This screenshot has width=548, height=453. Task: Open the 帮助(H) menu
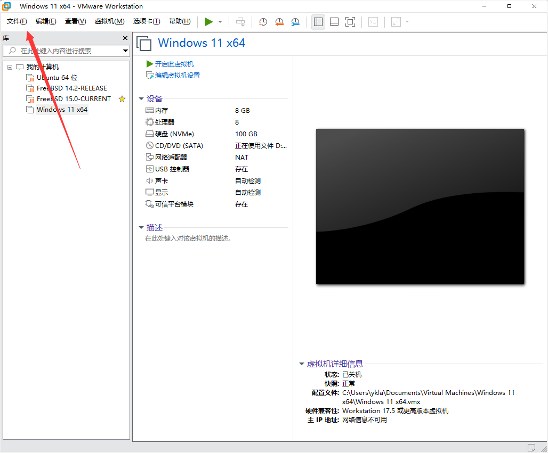[x=180, y=21]
